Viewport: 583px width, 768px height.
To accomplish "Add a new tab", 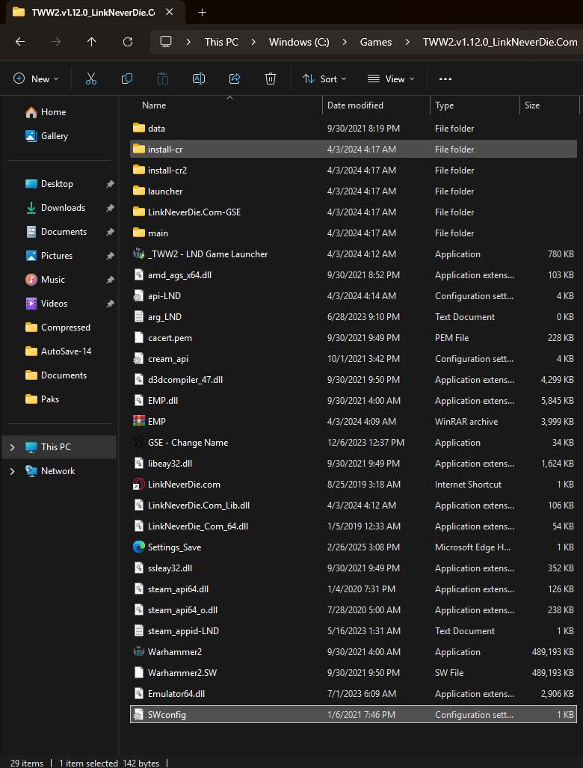I will pyautogui.click(x=202, y=13).
